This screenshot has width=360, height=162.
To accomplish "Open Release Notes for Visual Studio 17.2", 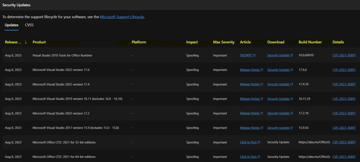I will [x=250, y=113].
